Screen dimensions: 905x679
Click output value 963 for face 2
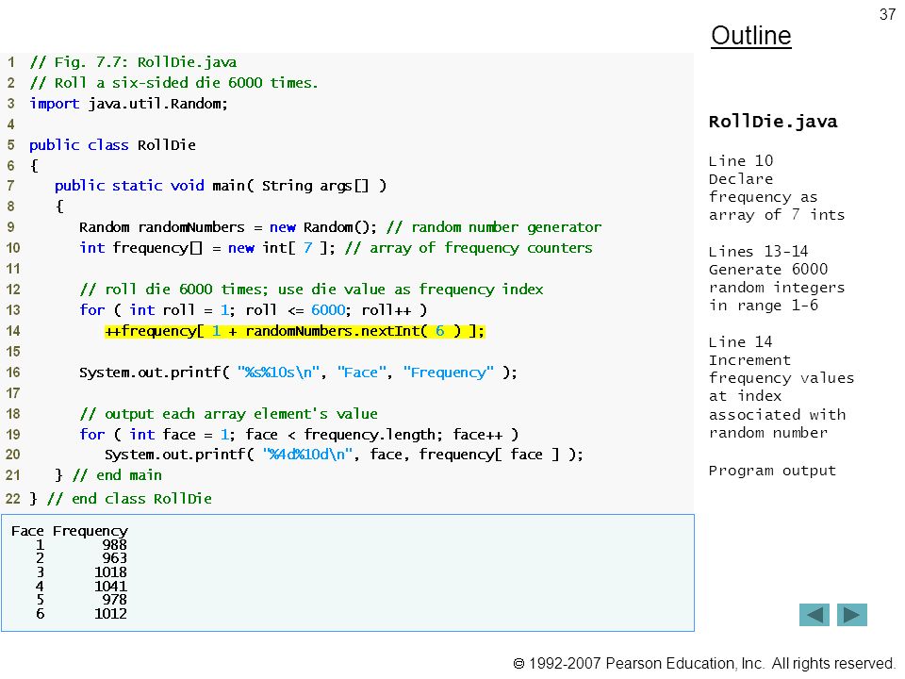(x=115, y=558)
